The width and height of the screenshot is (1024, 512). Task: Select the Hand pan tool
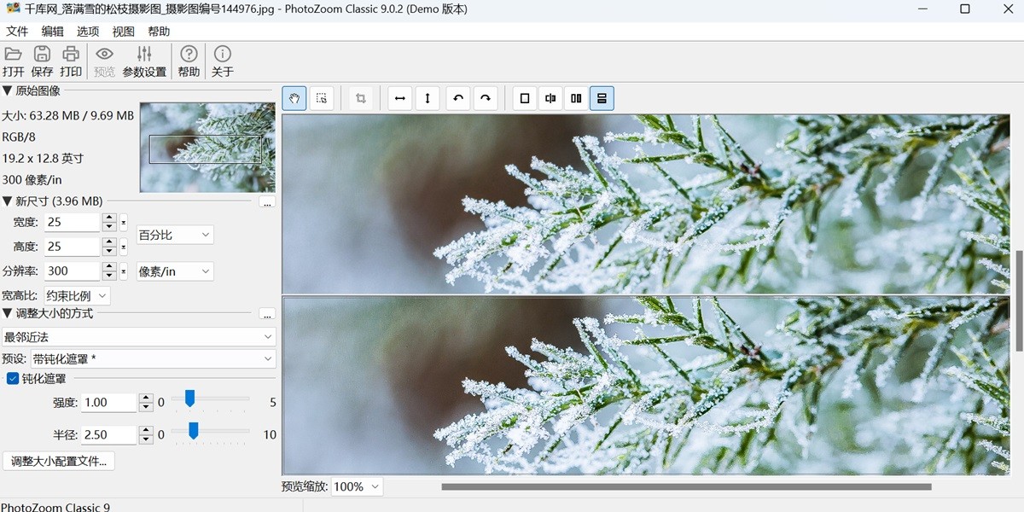294,98
